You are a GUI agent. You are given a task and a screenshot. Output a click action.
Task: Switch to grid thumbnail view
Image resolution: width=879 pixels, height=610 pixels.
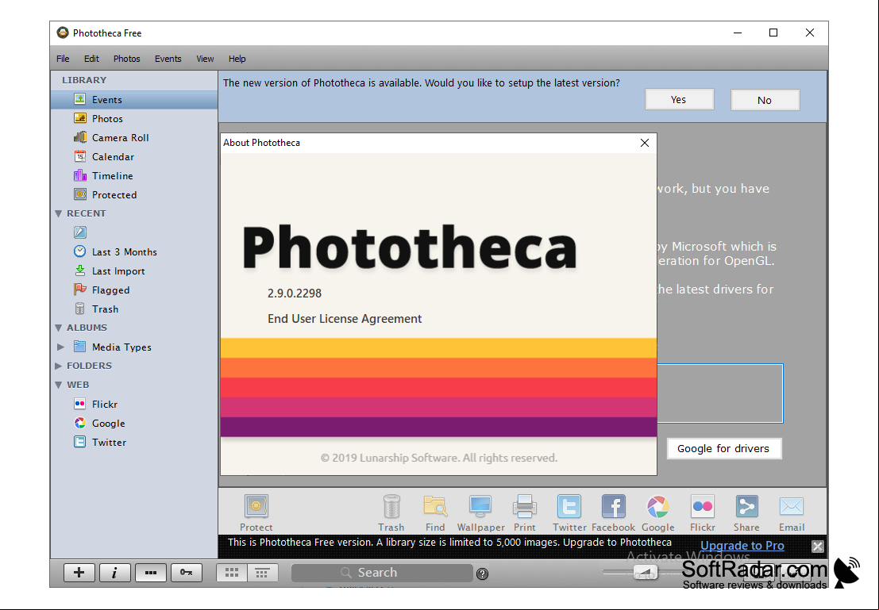232,573
